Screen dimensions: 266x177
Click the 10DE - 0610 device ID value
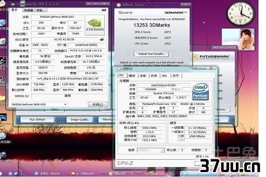(x=40, y=45)
